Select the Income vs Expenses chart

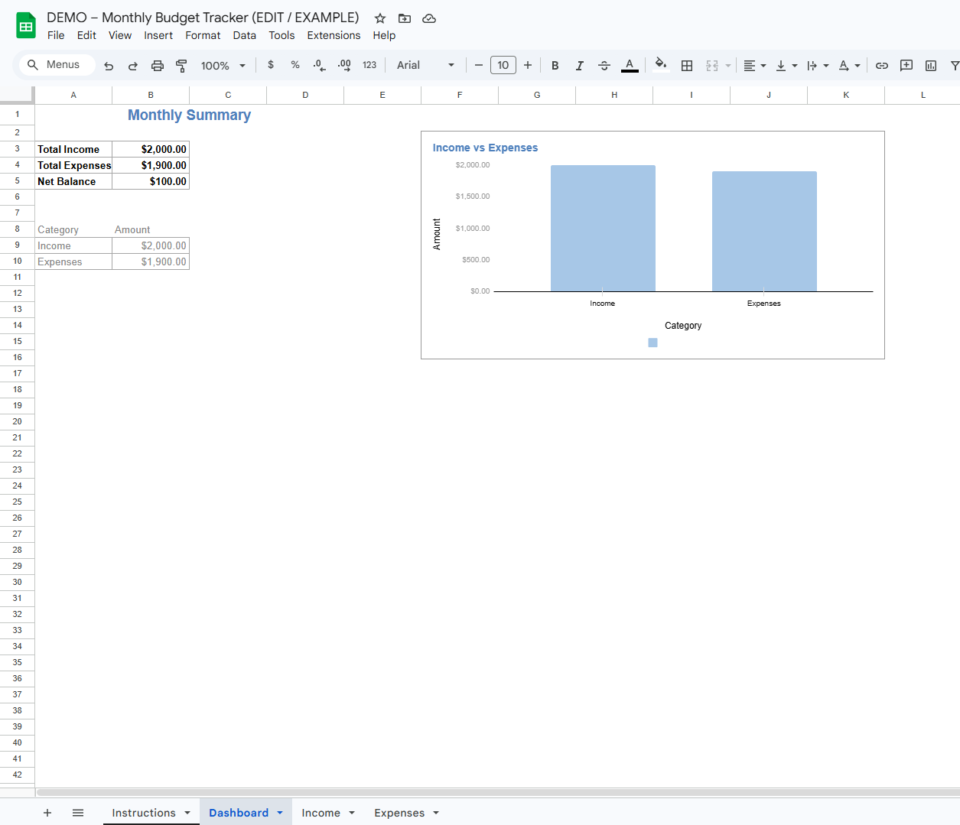[652, 245]
